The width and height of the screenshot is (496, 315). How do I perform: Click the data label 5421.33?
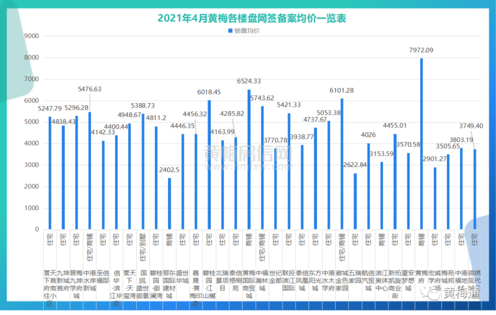[289, 105]
